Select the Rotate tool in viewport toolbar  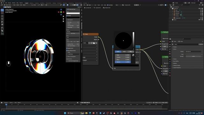coord(2,19)
